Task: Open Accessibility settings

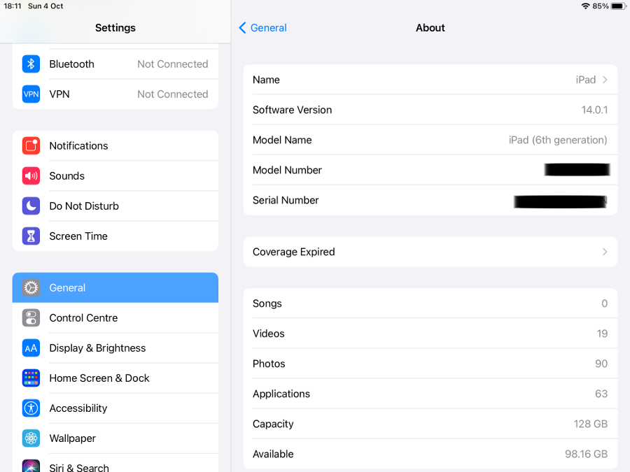Action: coord(115,408)
